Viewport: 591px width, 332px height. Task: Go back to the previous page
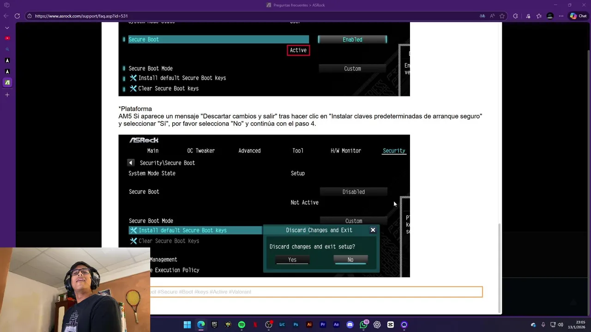coord(6,16)
